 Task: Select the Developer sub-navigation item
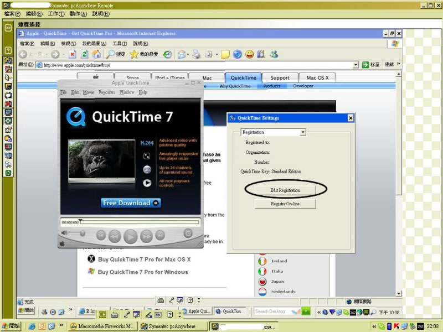tap(303, 86)
